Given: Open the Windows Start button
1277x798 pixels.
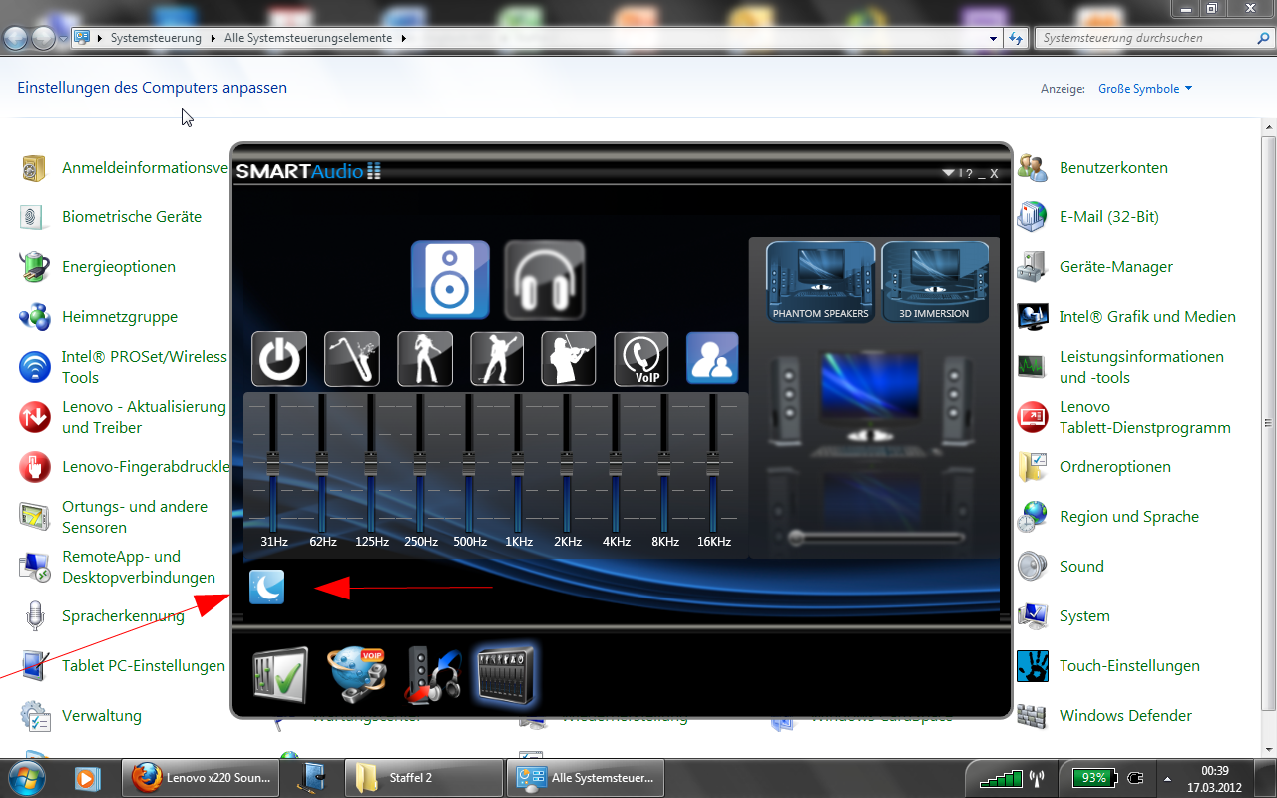Looking at the screenshot, I should 27,777.
